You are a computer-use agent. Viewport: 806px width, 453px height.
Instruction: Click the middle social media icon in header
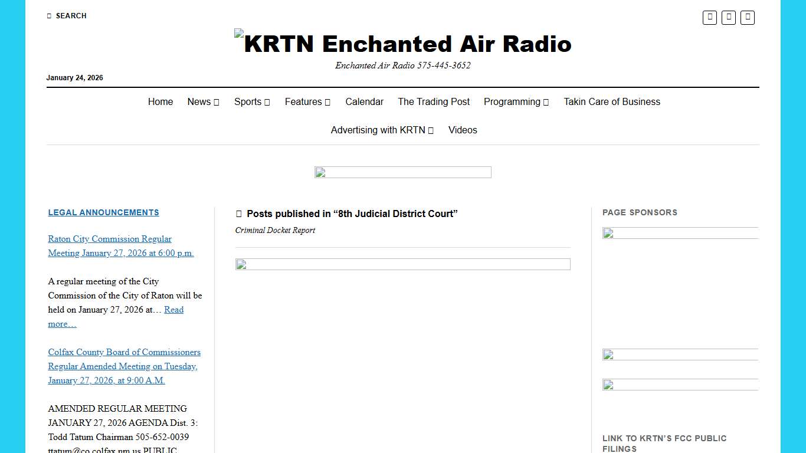pos(728,18)
